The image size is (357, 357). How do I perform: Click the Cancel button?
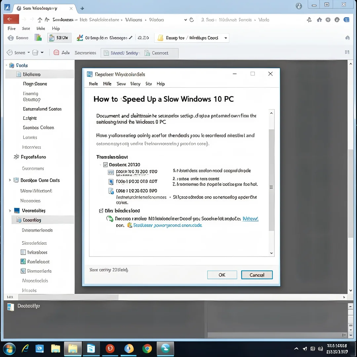click(x=257, y=275)
